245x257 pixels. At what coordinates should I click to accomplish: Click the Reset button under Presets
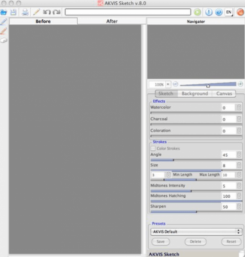point(231,242)
